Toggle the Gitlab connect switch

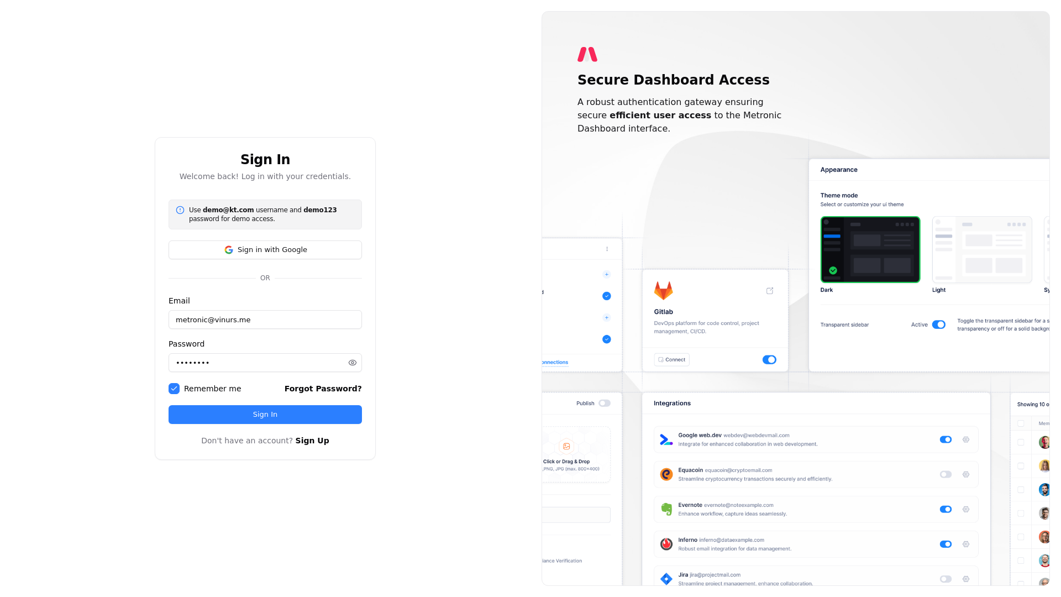(x=769, y=360)
